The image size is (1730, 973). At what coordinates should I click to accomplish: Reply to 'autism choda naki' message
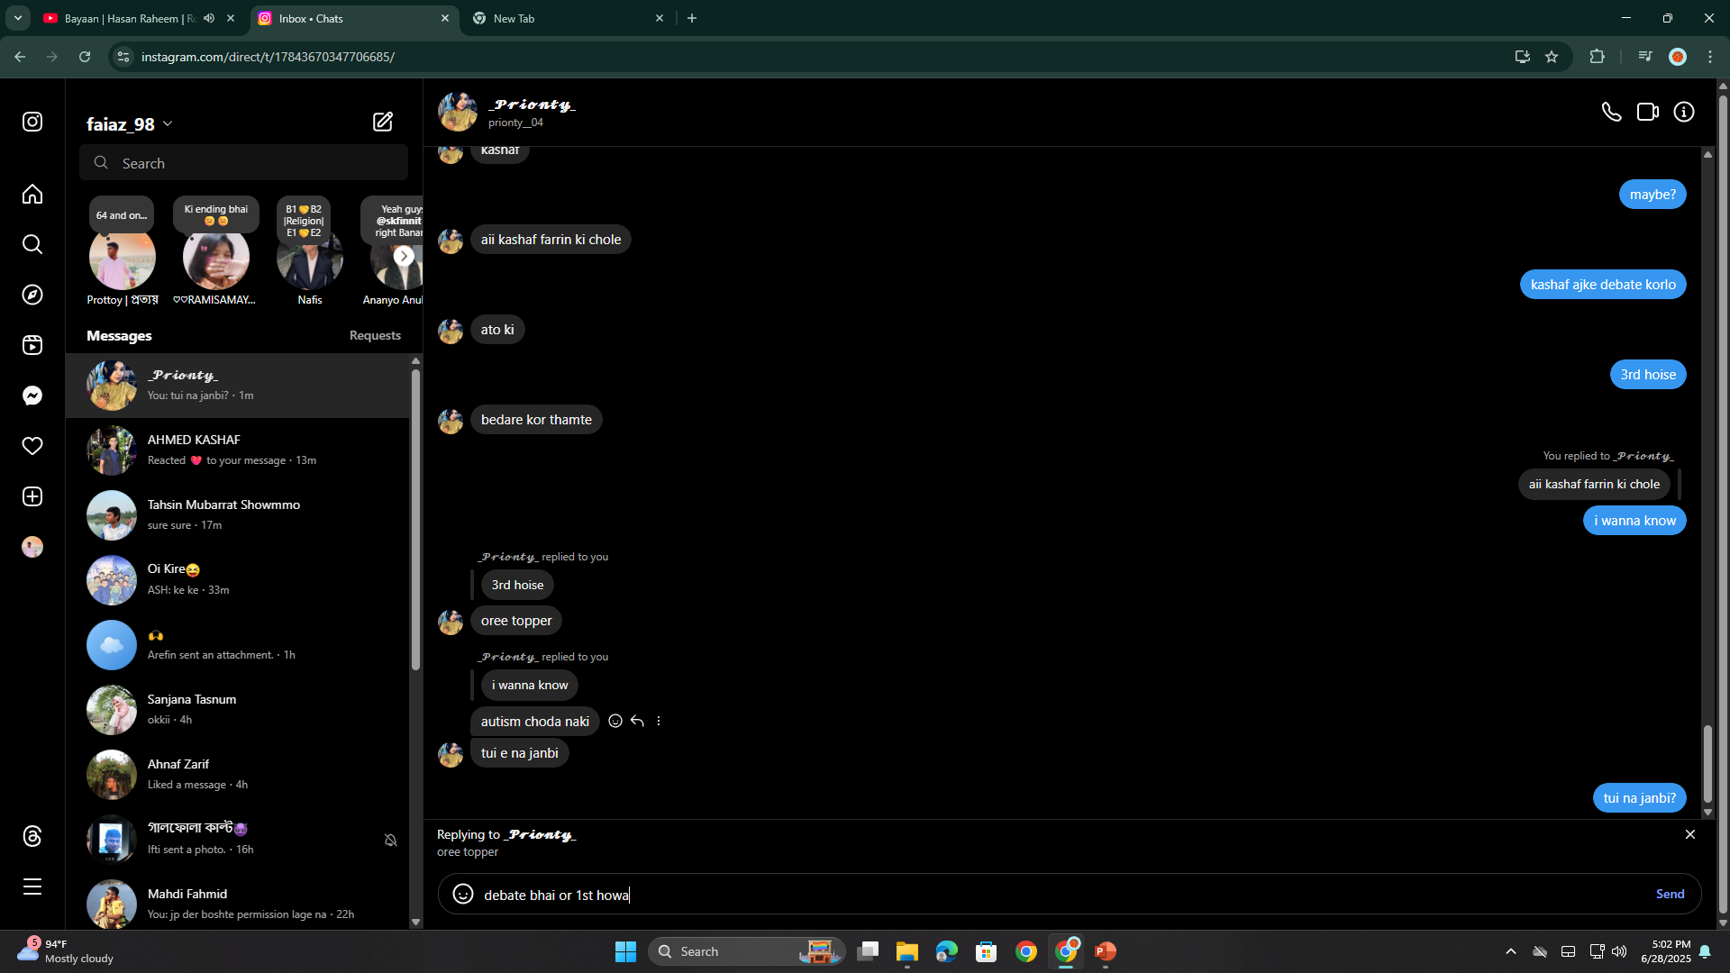637,721
